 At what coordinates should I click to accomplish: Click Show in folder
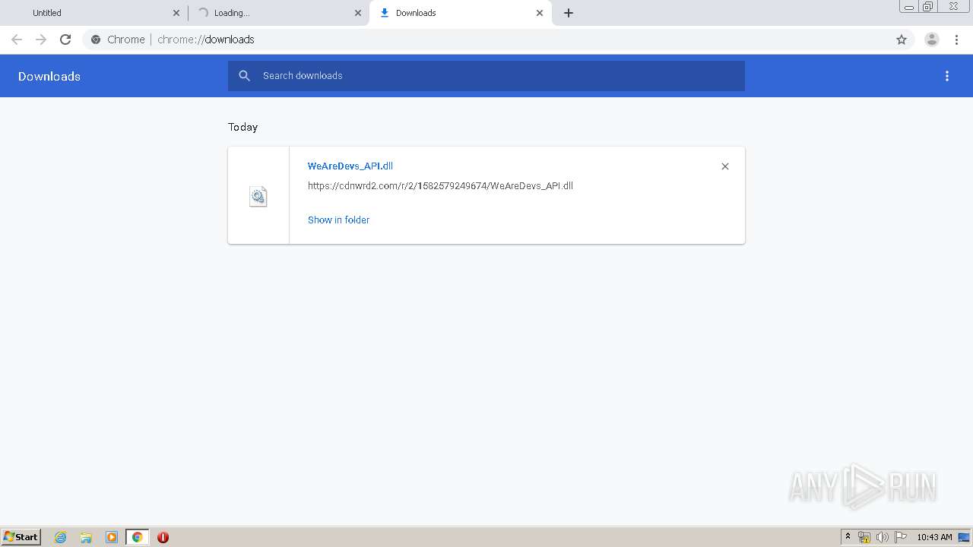point(338,220)
